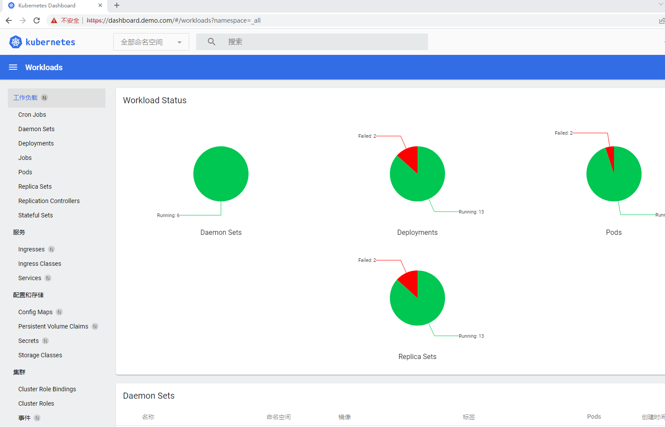Close the Kubernetes Dashboard tab
This screenshot has width=665, height=427.
point(100,5)
